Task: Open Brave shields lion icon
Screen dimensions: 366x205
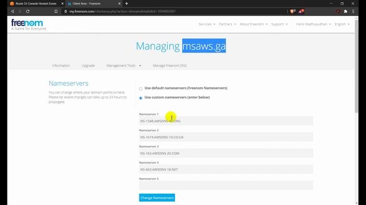Action: [292, 11]
